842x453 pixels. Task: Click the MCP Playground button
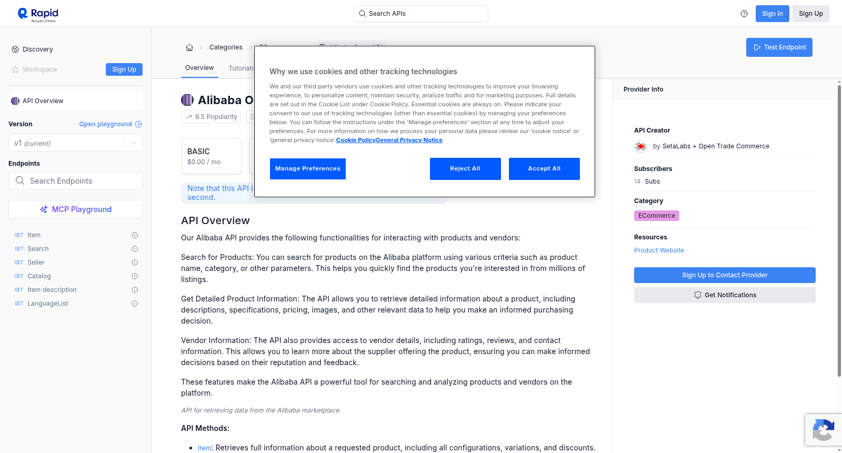75,209
